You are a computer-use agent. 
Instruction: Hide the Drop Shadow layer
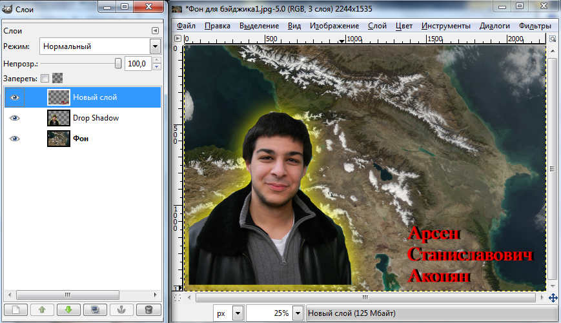click(15, 118)
